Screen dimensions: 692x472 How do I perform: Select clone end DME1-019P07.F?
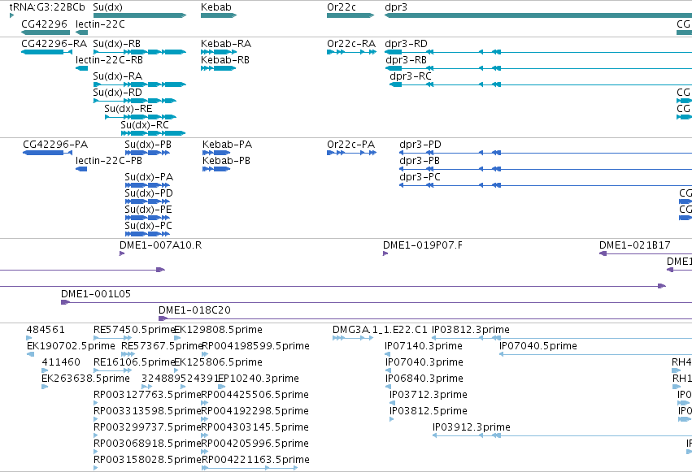(385, 253)
